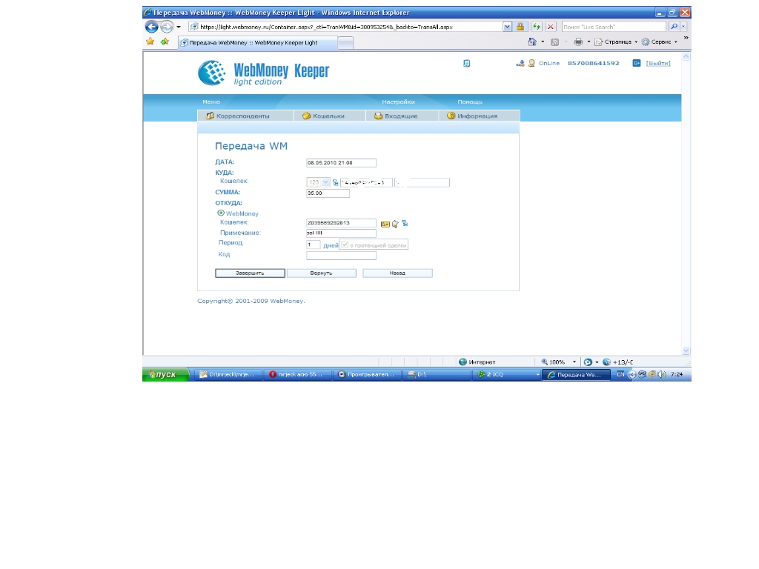Open the Помощь navigation item

coord(470,102)
